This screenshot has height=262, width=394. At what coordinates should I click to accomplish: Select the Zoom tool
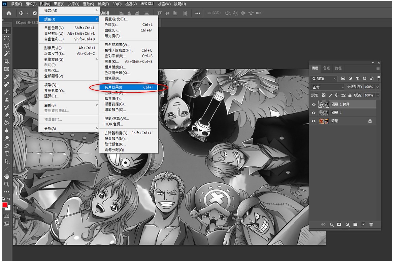pyautogui.click(x=6, y=184)
